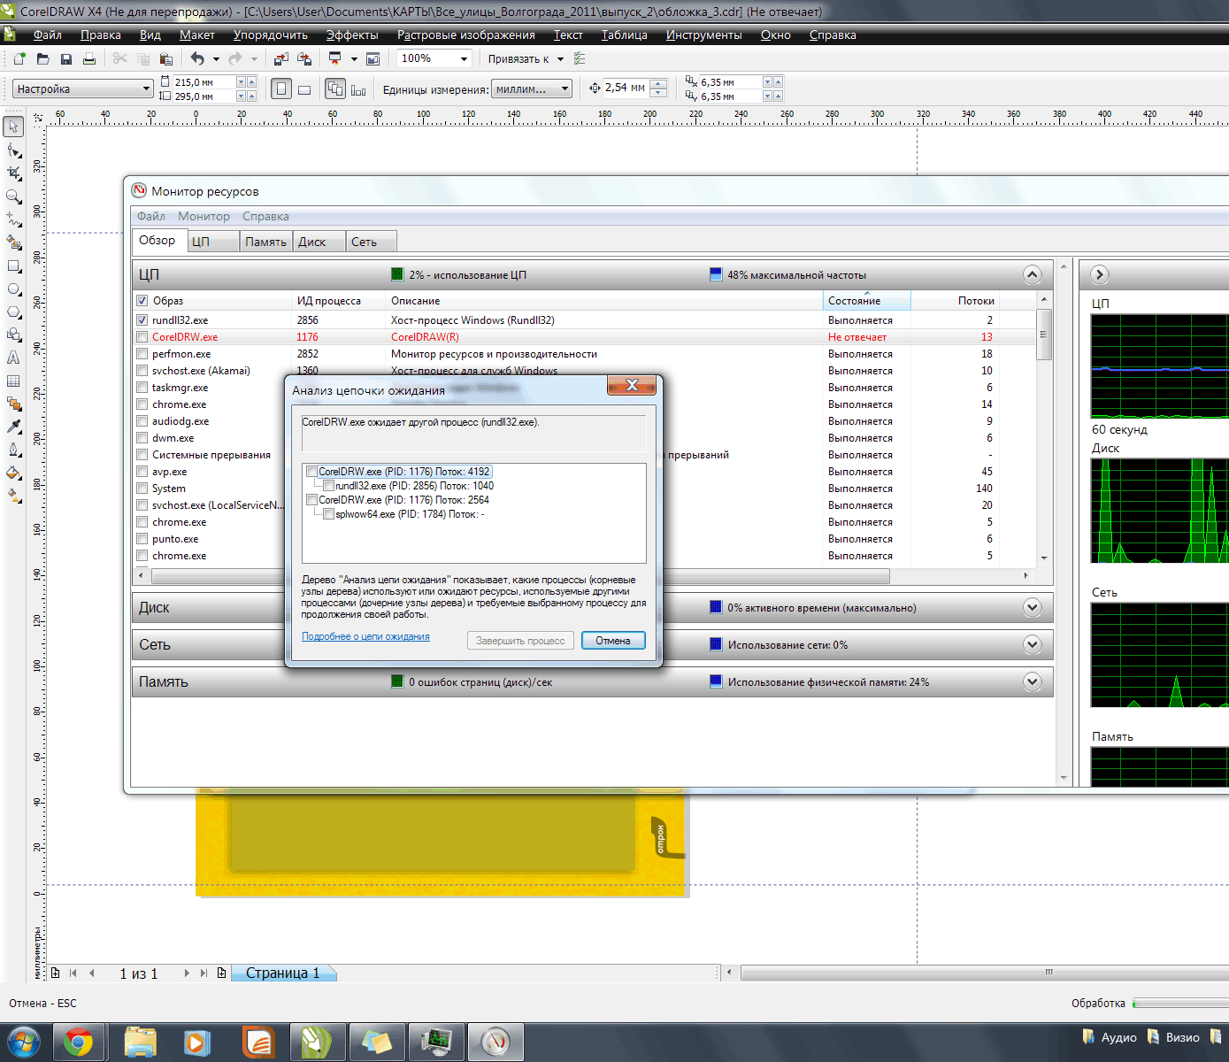Check the taskmgr.exe process checkbox
This screenshot has width=1229, height=1062.
142,387
